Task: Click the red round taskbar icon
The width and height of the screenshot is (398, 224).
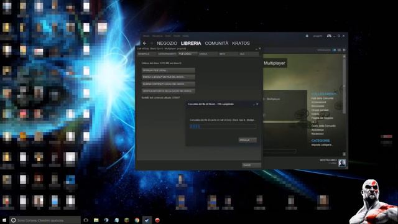Action: point(157,220)
